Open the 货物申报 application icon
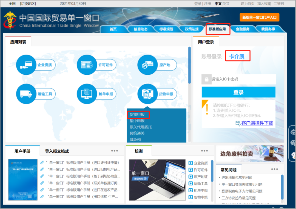 [147, 94]
